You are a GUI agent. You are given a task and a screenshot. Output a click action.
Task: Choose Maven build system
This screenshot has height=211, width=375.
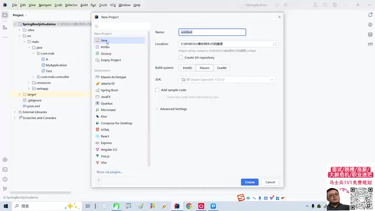pos(204,68)
